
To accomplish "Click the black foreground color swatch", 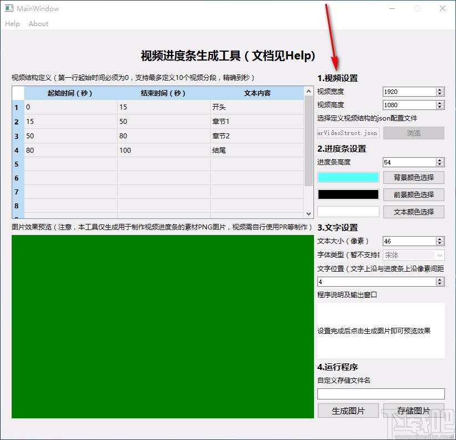I will click(348, 194).
